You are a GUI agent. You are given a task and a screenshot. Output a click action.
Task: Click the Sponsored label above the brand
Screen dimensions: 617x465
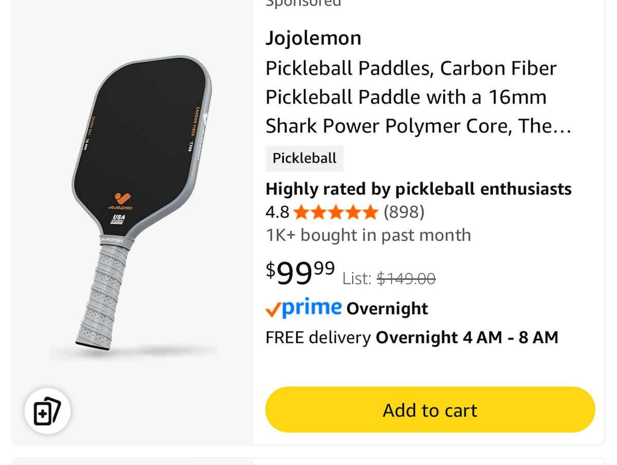click(x=303, y=3)
